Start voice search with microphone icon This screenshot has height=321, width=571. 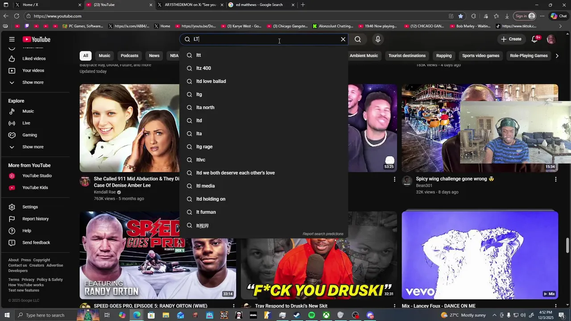point(378,39)
